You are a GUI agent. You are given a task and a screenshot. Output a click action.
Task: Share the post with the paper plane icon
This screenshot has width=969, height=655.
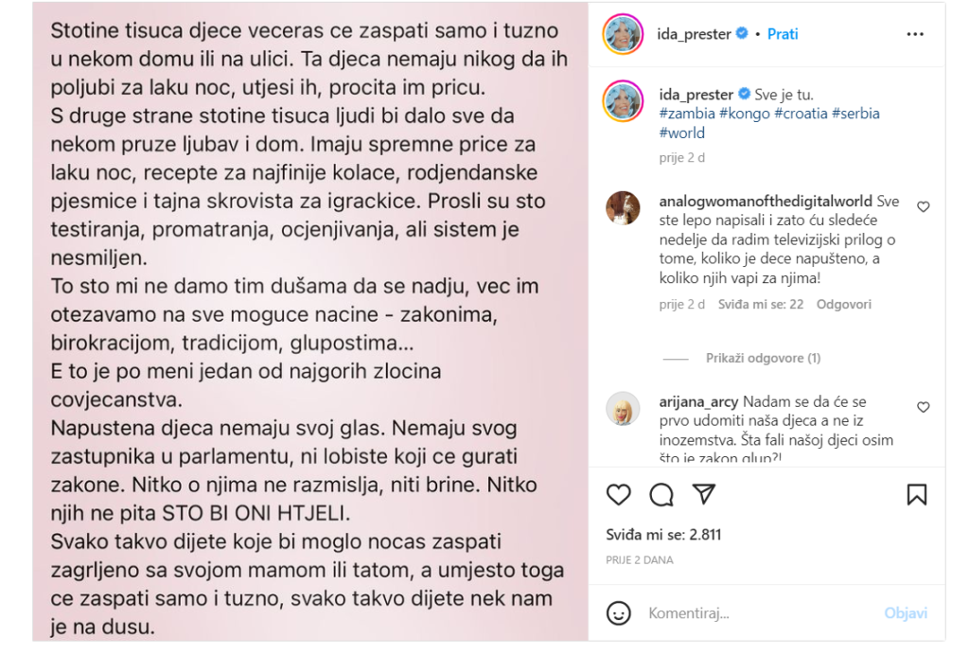703,494
